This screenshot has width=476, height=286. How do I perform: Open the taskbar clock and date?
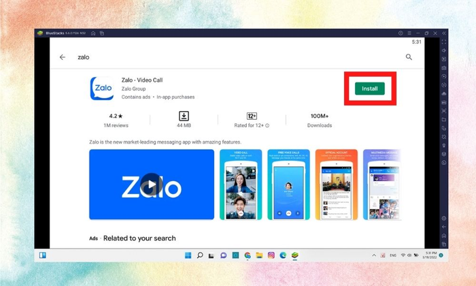430,255
